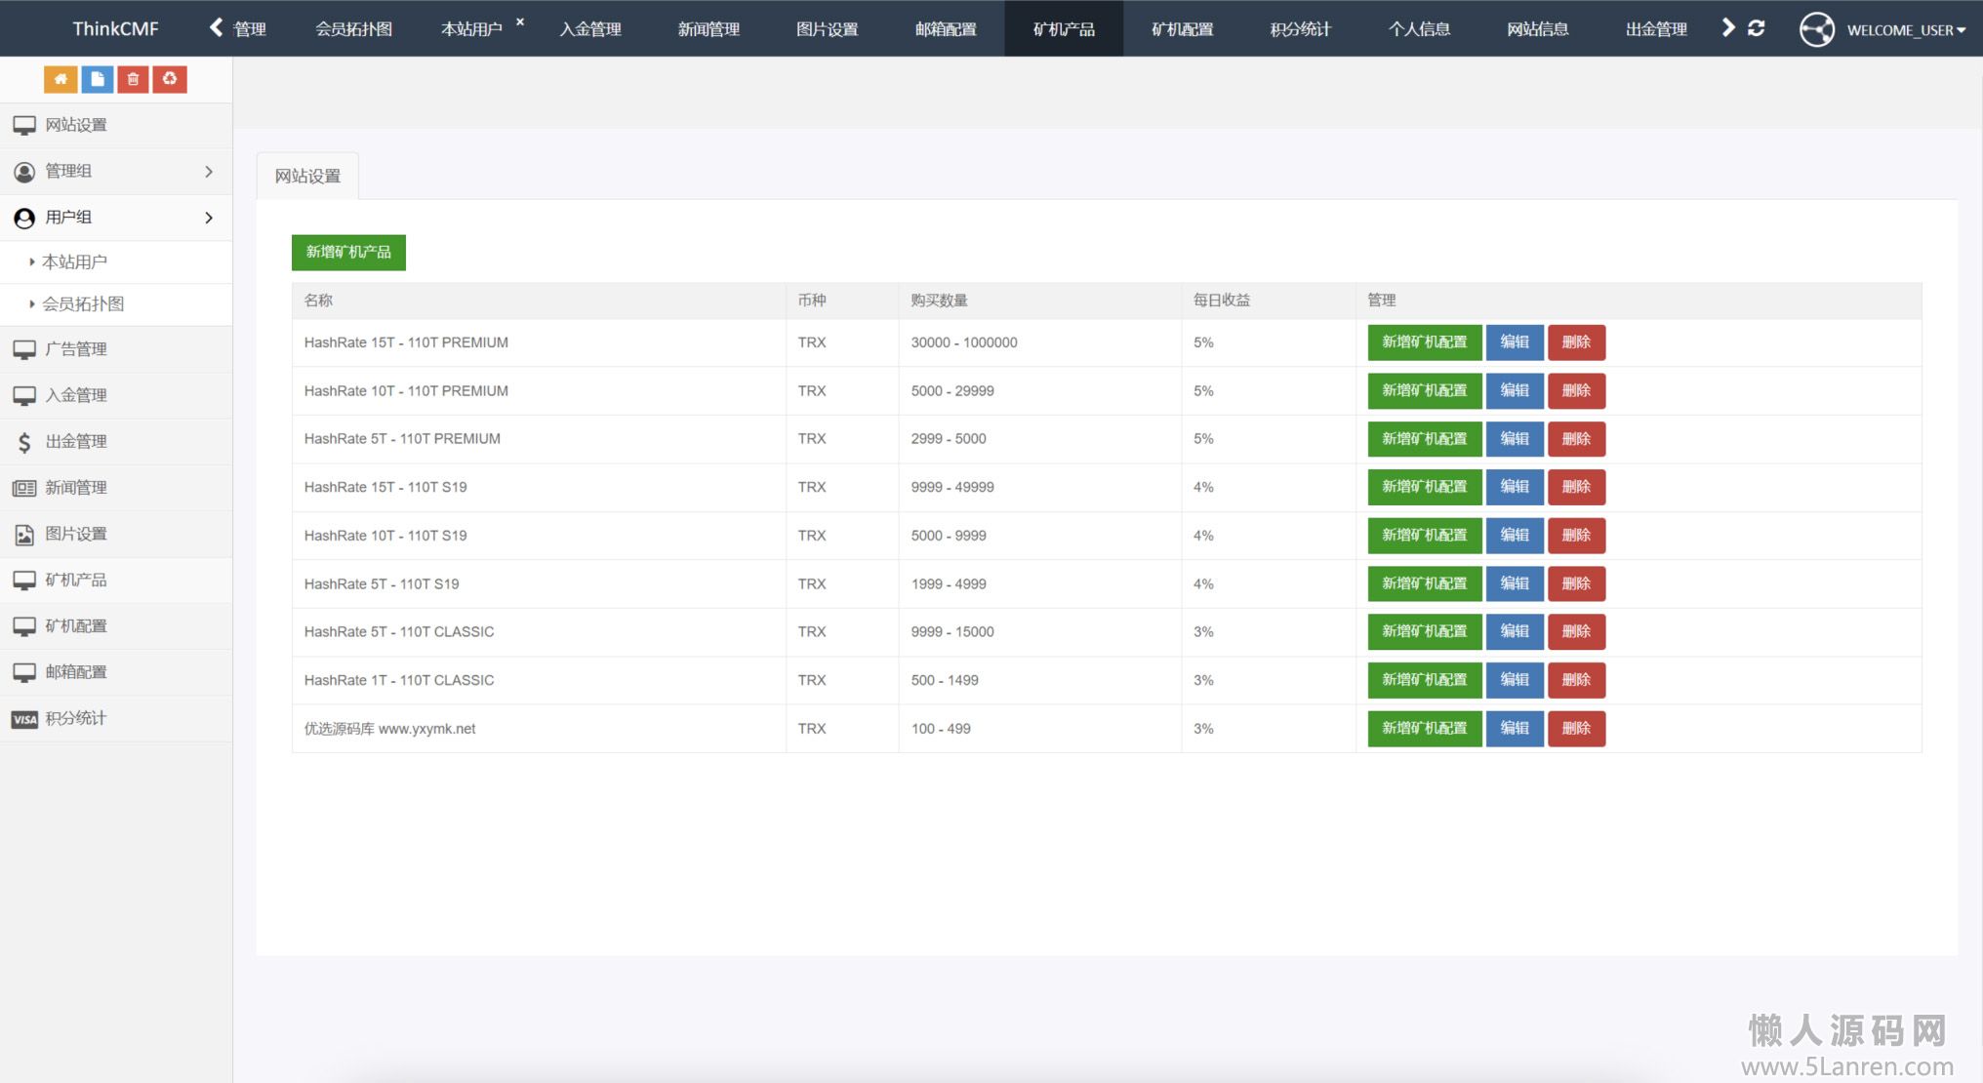Screen dimensions: 1983x1083
Task: Click the red recycle icon button
Action: [170, 79]
